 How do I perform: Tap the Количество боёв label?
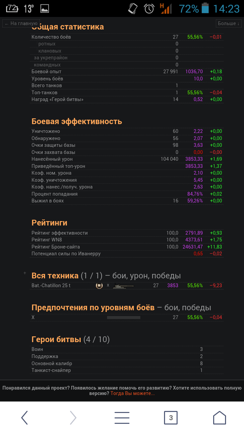coord(51,37)
